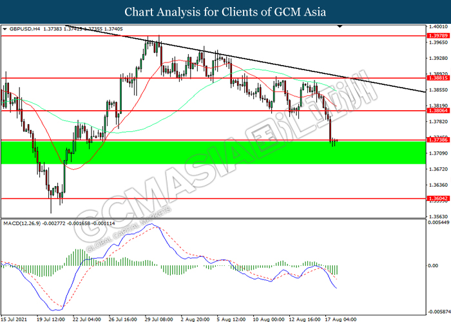Select the GBPUSD,H4 symbol label
The width and height of the screenshot is (451, 322).
[x=24, y=29]
